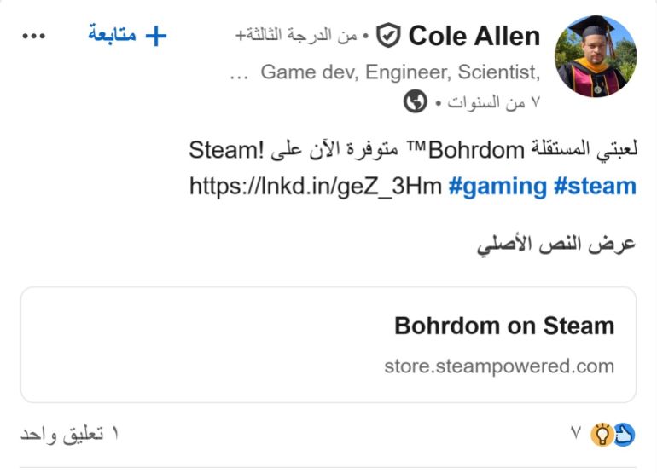Show original text via عرض النص الأصلي
Image resolution: width=657 pixels, height=473 pixels.
(556, 245)
